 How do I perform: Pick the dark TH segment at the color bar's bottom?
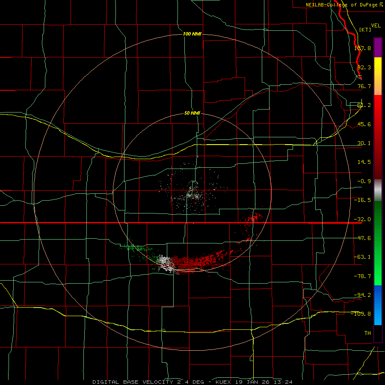click(378, 334)
